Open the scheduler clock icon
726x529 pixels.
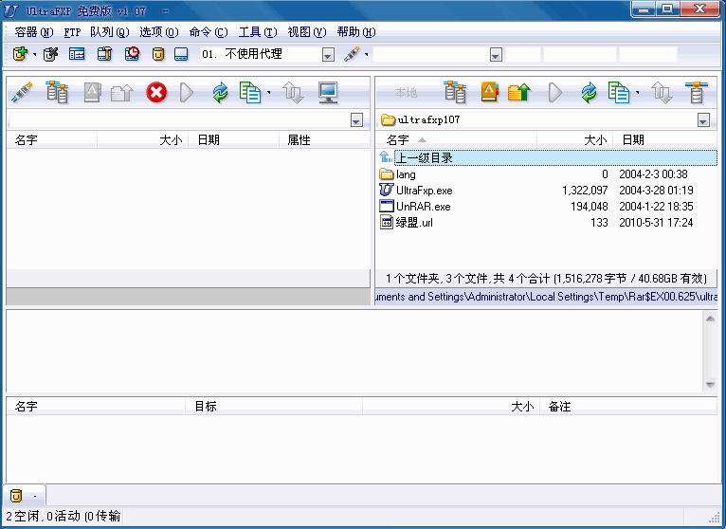133,54
